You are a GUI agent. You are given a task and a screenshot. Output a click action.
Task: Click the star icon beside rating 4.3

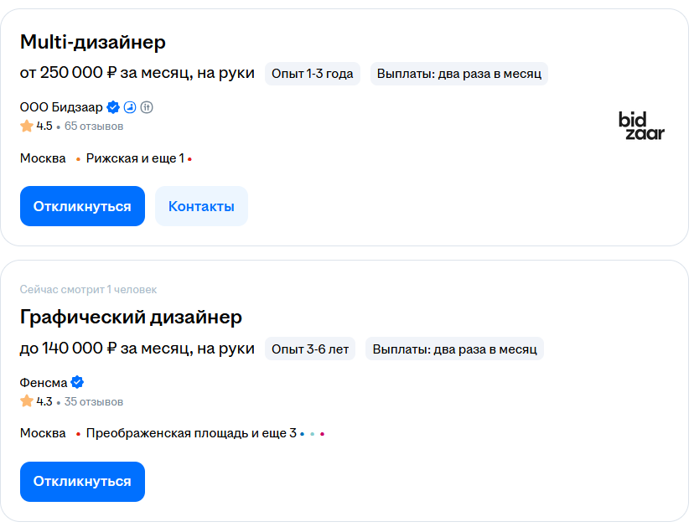(26, 400)
